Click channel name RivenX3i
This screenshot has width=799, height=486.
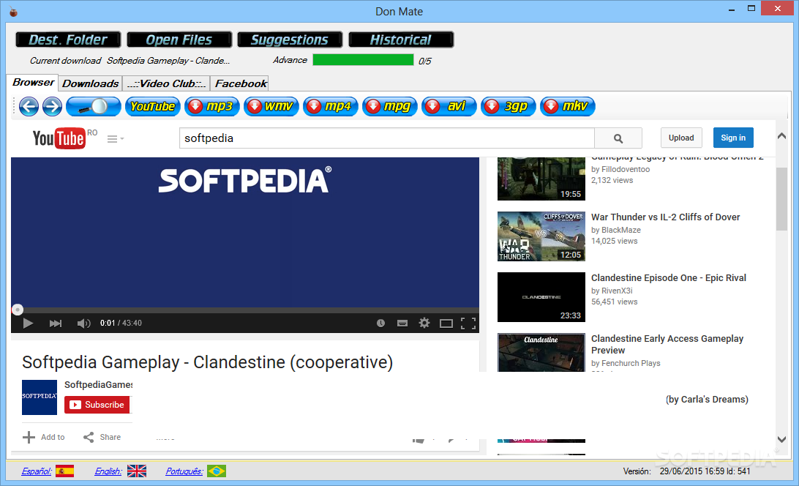point(617,291)
